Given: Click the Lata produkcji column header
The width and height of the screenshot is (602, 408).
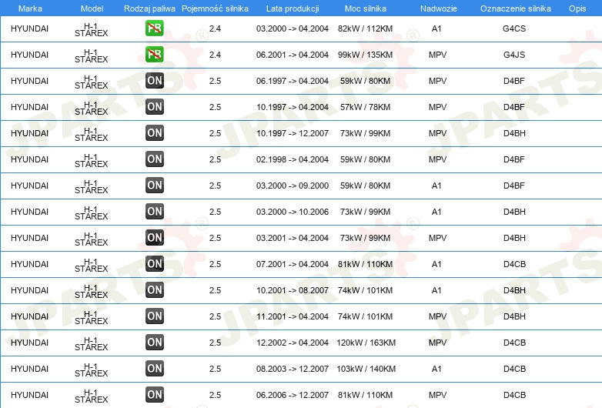Looking at the screenshot, I should (x=293, y=8).
